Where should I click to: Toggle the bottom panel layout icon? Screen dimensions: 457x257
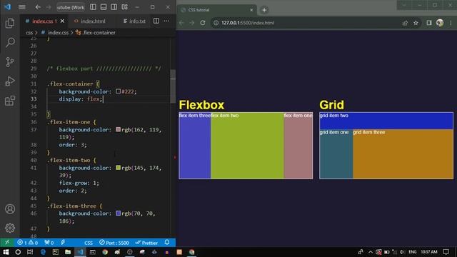[x=104, y=7]
